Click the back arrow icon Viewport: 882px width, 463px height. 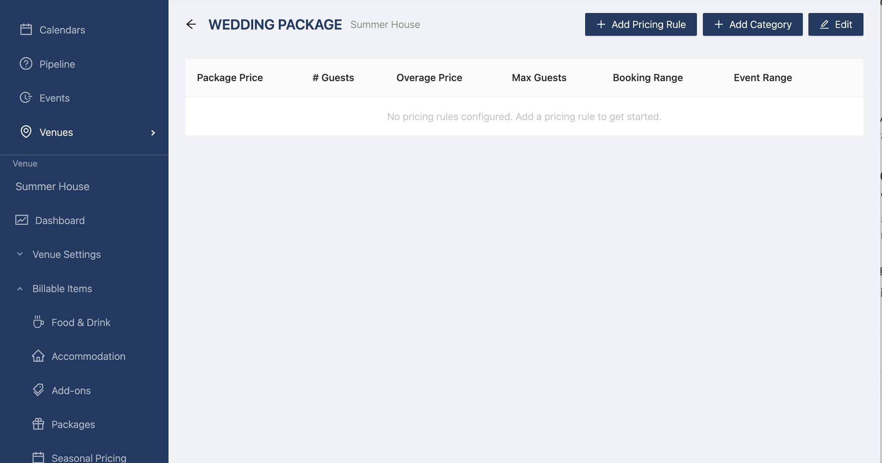[x=191, y=24]
